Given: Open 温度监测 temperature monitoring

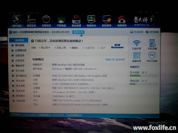Looking at the screenshot, I should pos(32,21).
